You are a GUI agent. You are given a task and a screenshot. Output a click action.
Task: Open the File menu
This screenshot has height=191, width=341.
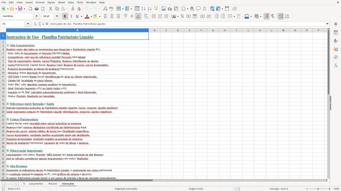point(3,2)
